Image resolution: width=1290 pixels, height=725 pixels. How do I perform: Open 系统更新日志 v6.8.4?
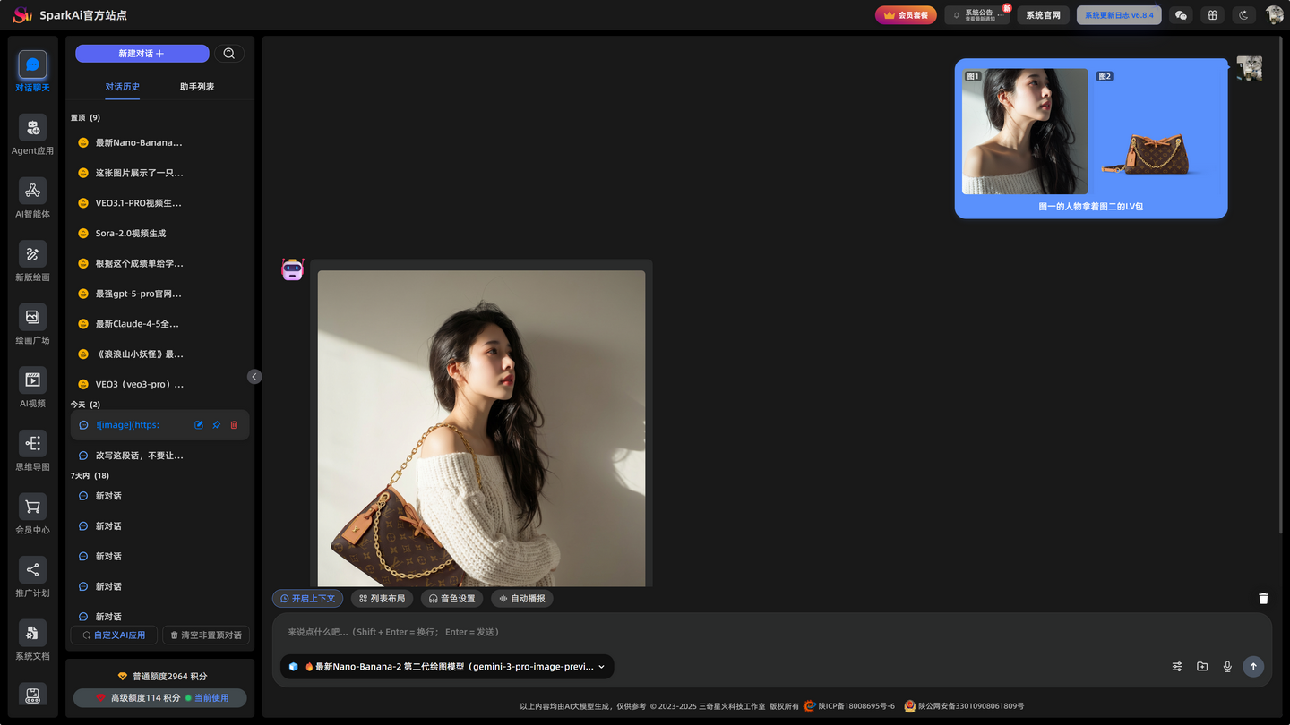click(x=1119, y=15)
